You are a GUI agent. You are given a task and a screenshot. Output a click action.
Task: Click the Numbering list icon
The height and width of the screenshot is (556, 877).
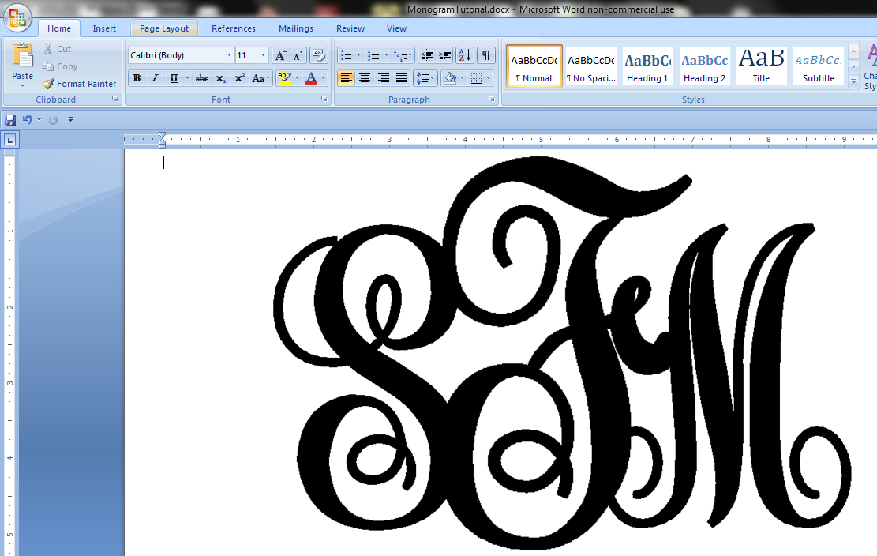pyautogui.click(x=373, y=54)
